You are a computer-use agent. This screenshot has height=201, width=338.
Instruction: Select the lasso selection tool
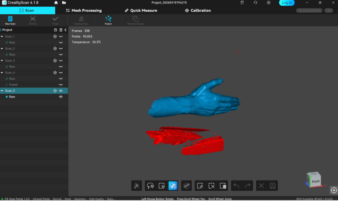tap(150, 185)
